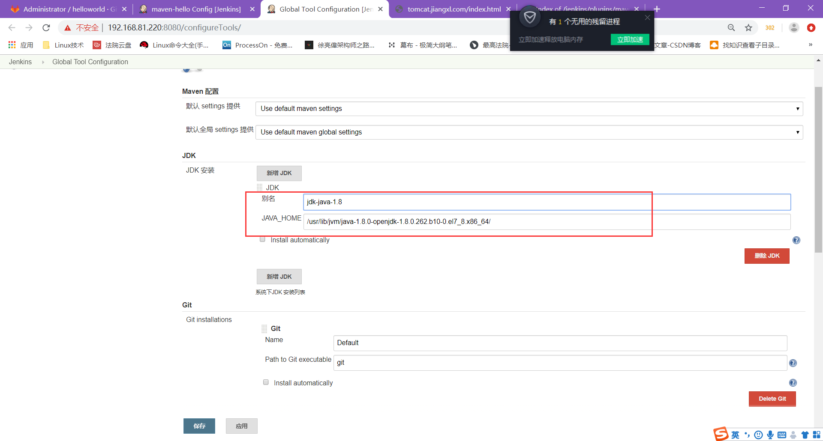Close the maven-hello Config tab

click(x=252, y=9)
